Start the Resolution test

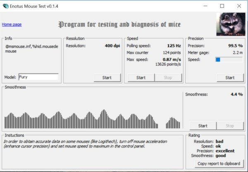107,77
